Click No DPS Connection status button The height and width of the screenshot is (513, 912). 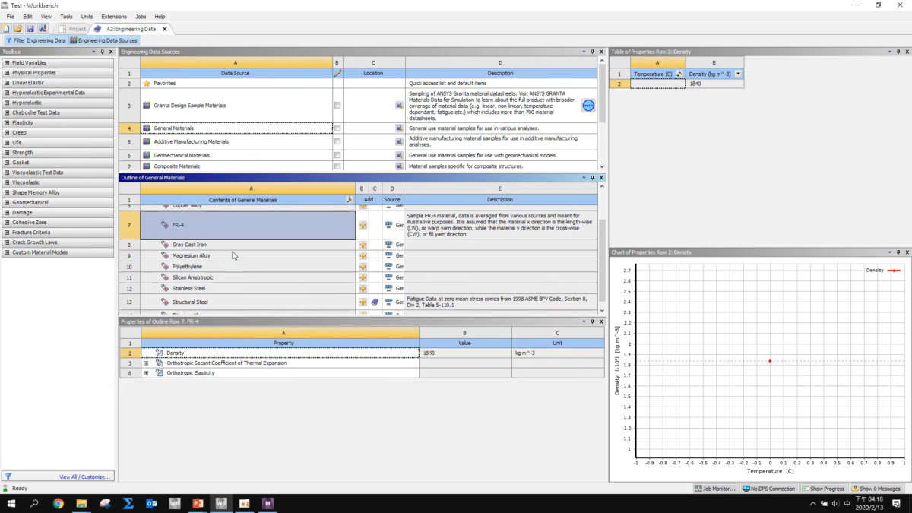(769, 489)
